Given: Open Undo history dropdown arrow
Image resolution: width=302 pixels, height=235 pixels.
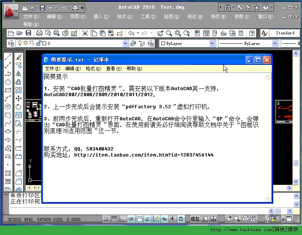Looking at the screenshot, I should click(138, 33).
